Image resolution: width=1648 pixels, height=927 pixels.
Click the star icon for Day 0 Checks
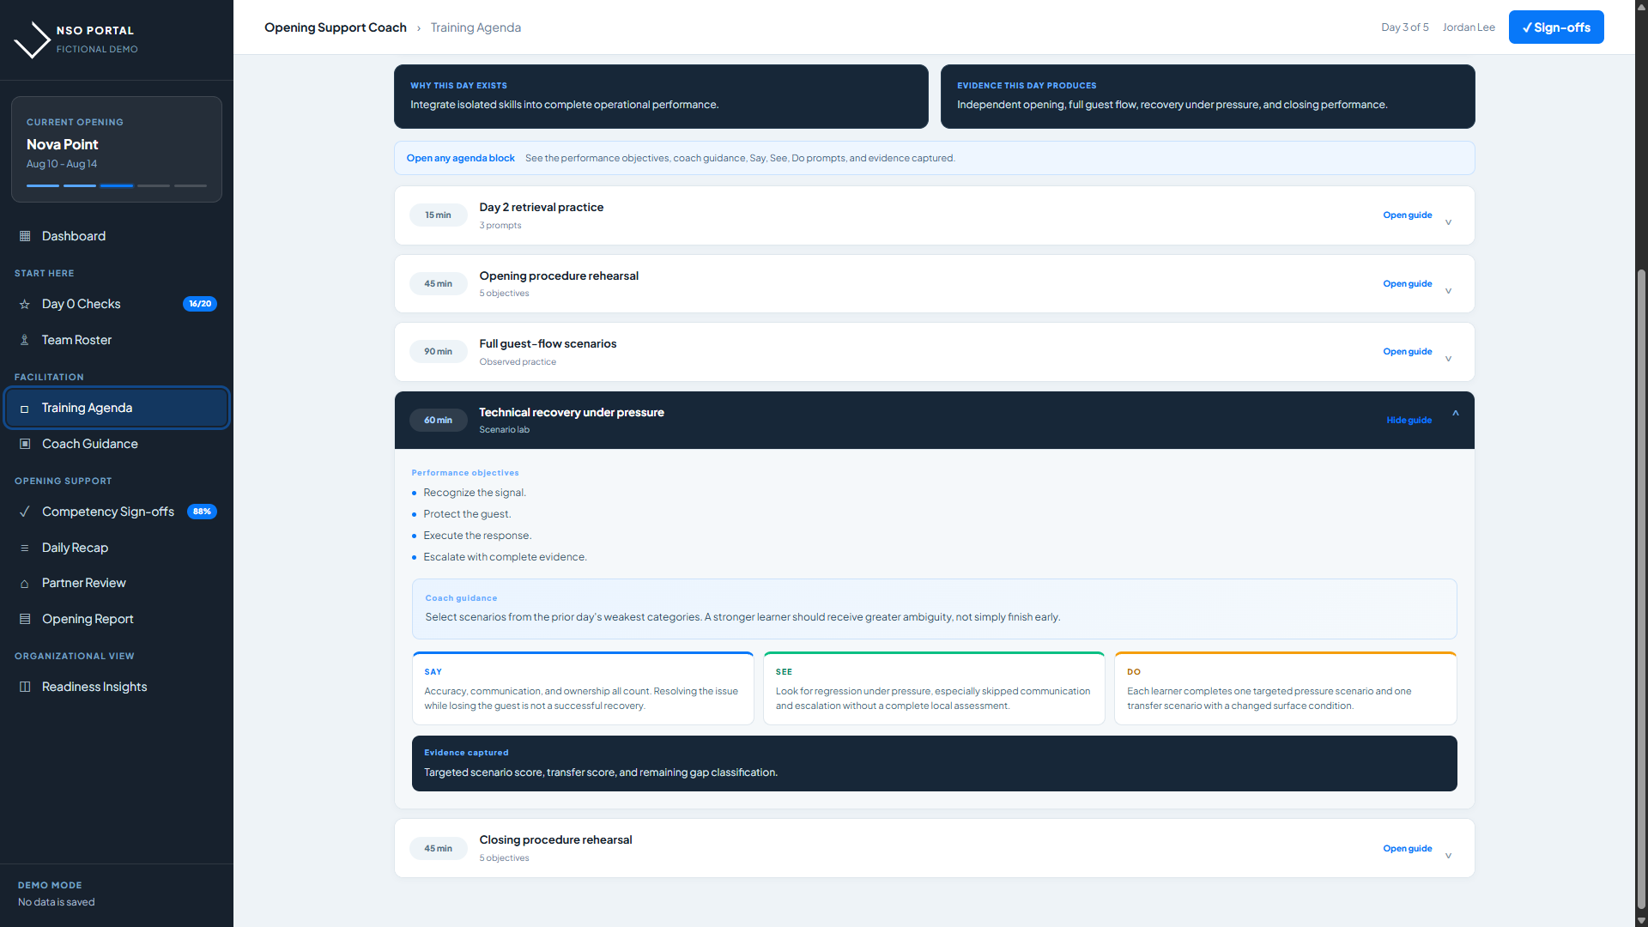pos(25,304)
